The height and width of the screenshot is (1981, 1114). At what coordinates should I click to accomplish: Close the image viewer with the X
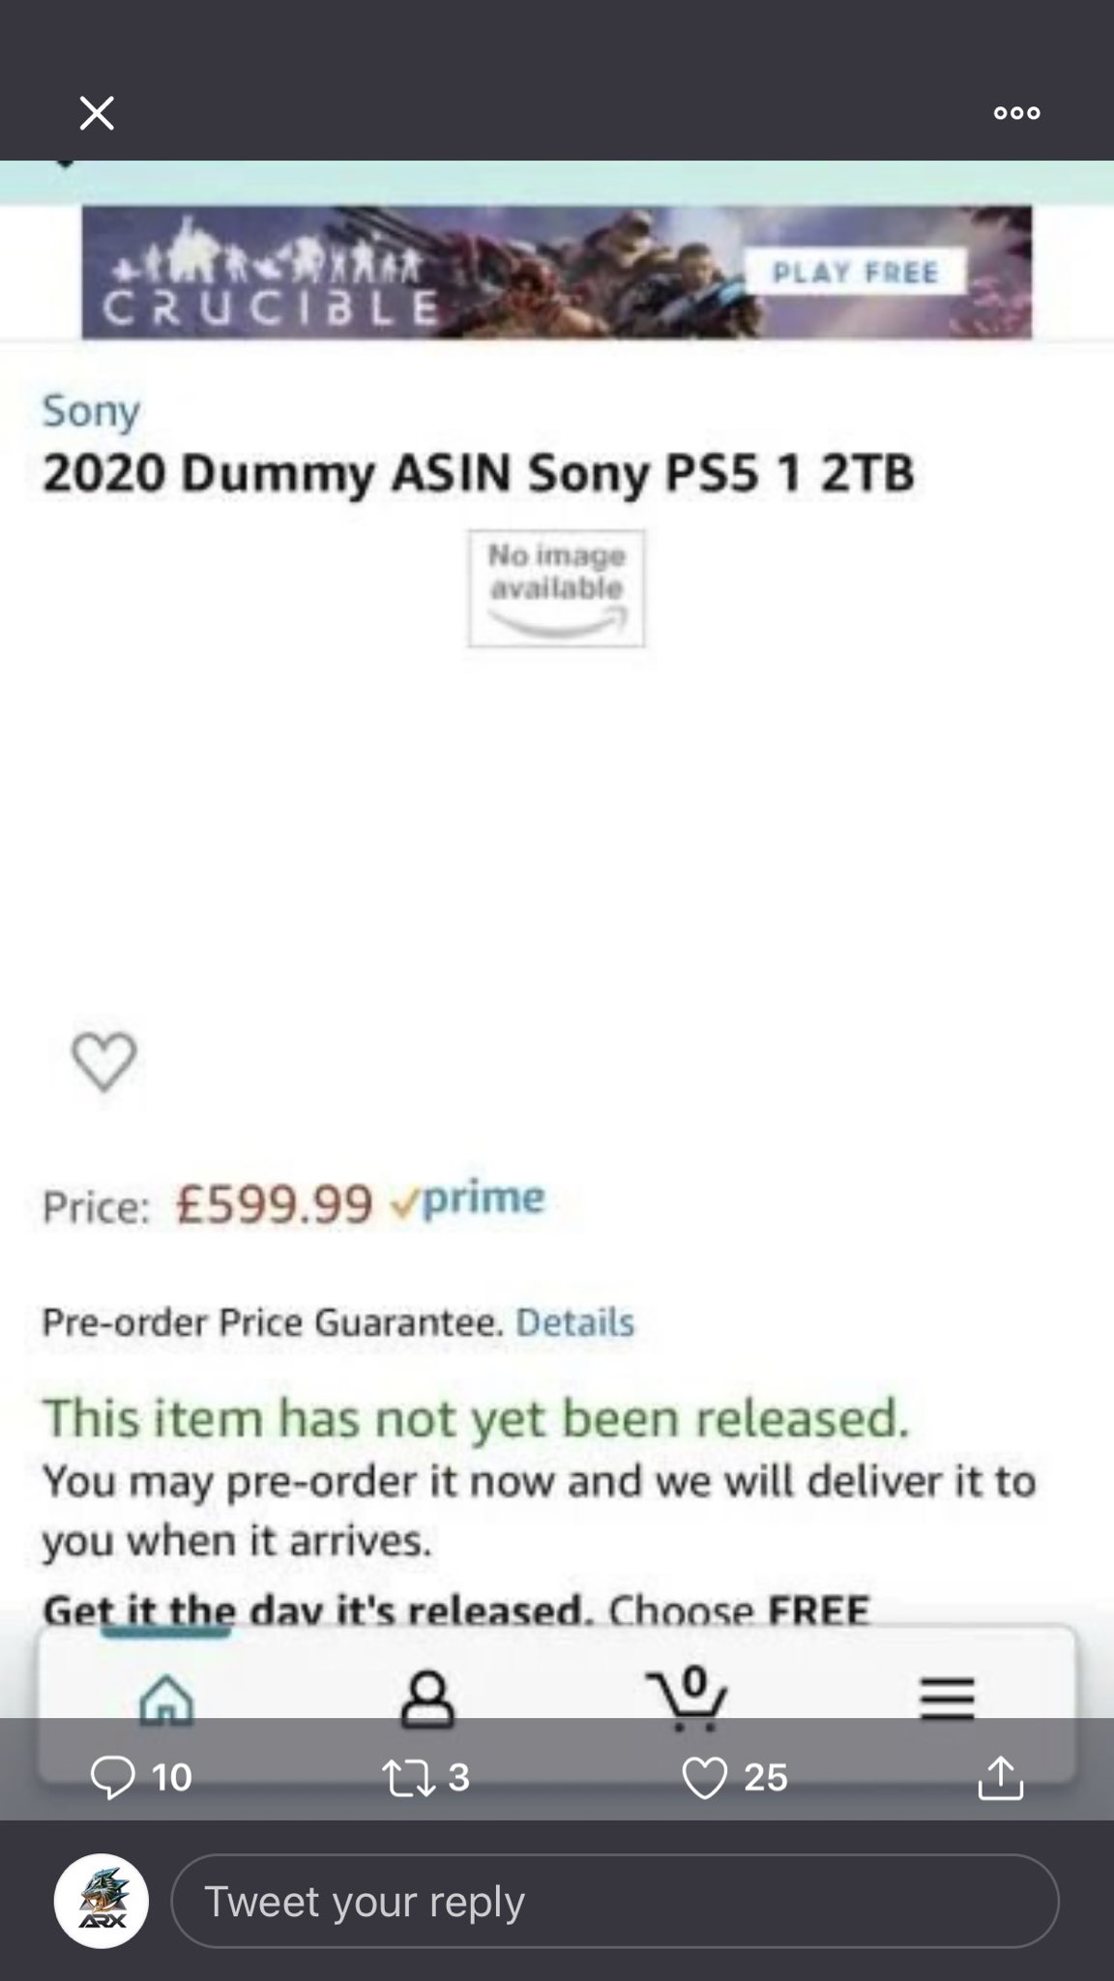pyautogui.click(x=97, y=113)
